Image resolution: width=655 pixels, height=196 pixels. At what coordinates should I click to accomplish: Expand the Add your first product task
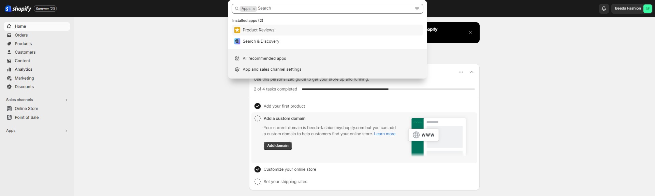click(284, 106)
